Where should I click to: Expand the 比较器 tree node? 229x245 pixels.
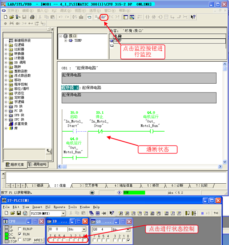6,50
